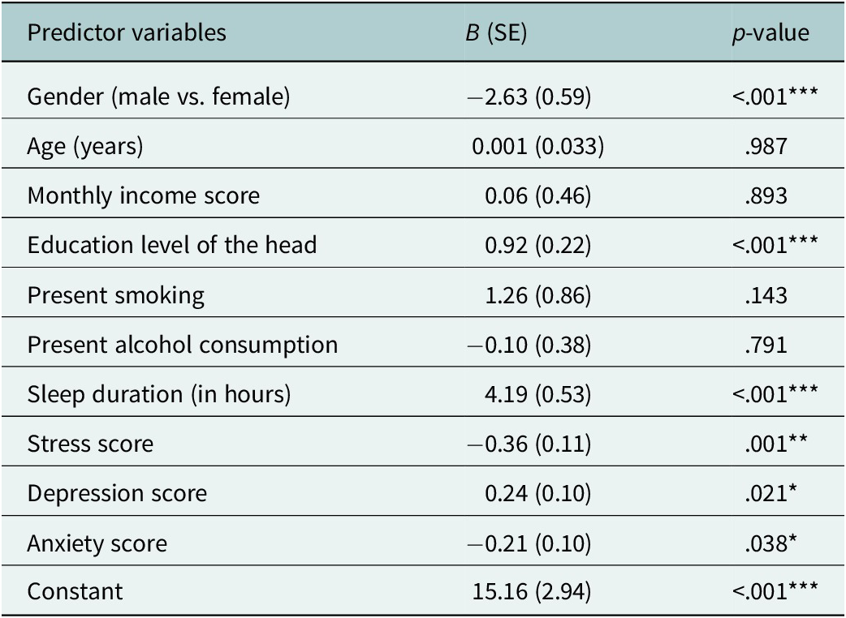The image size is (846, 618).
Task: Click the "Predictor variables" column header
Action: [x=127, y=33]
